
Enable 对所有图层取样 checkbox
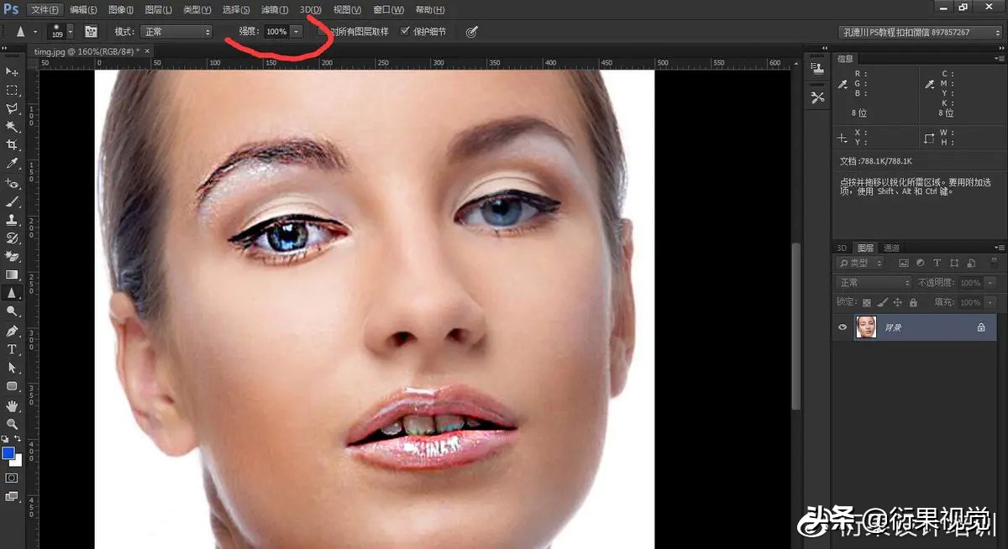[x=322, y=31]
